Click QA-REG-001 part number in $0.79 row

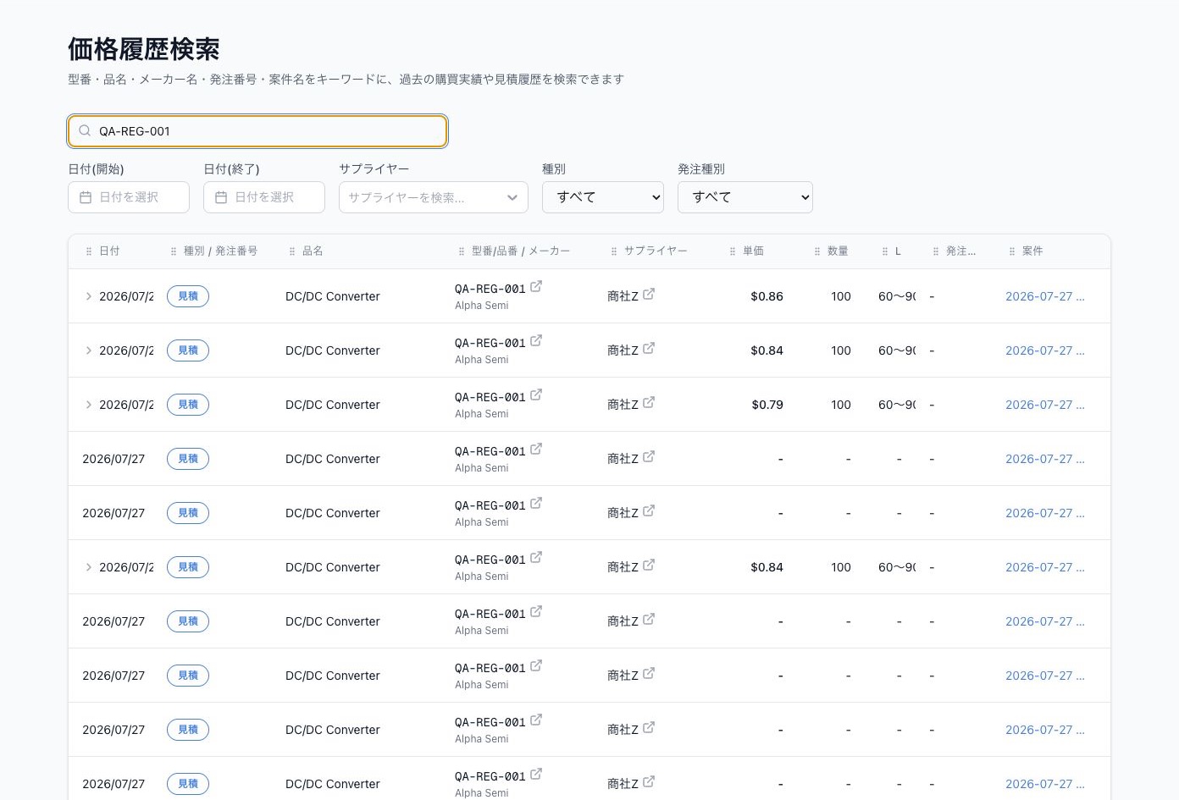coord(490,397)
